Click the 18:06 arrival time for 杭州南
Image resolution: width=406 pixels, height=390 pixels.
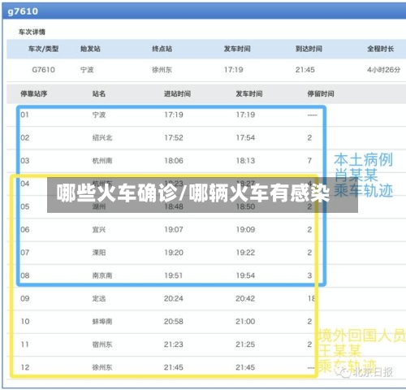click(174, 161)
